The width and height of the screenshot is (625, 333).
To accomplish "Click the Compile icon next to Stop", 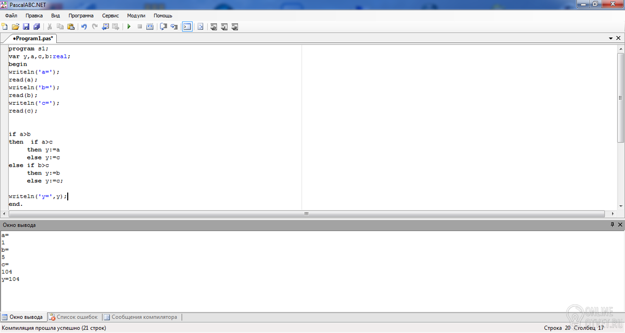I will [150, 27].
